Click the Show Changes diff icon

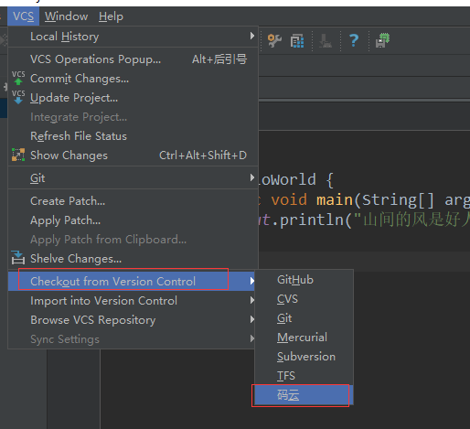tap(18, 155)
